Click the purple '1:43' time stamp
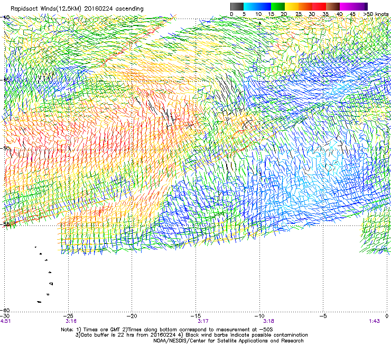 (x=374, y=321)
